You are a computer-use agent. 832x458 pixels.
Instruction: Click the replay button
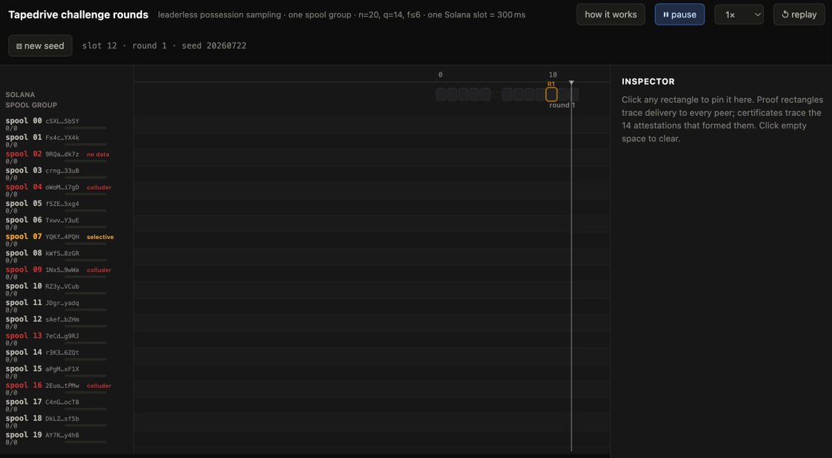point(799,15)
